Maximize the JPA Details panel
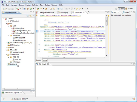Viewport: 137px width, 102px height. [134, 64]
